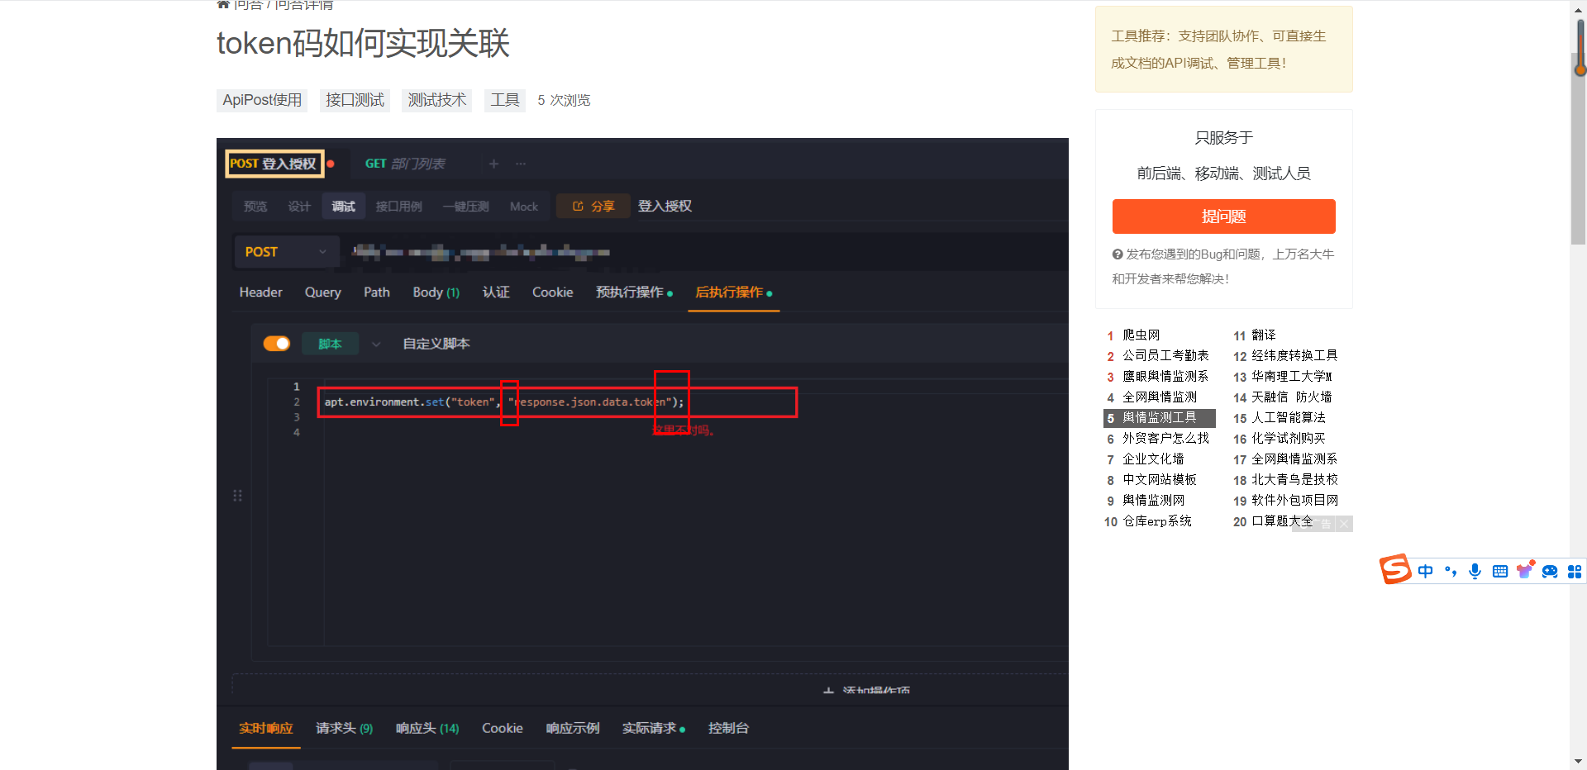Close the ad with the X button
1587x770 pixels.
click(x=1344, y=524)
